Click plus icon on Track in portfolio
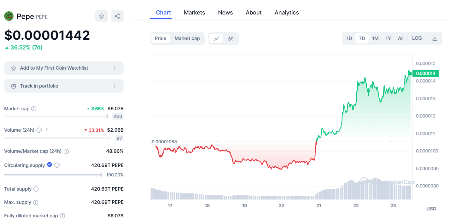Image resolution: width=450 pixels, height=218 pixels. pyautogui.click(x=114, y=86)
